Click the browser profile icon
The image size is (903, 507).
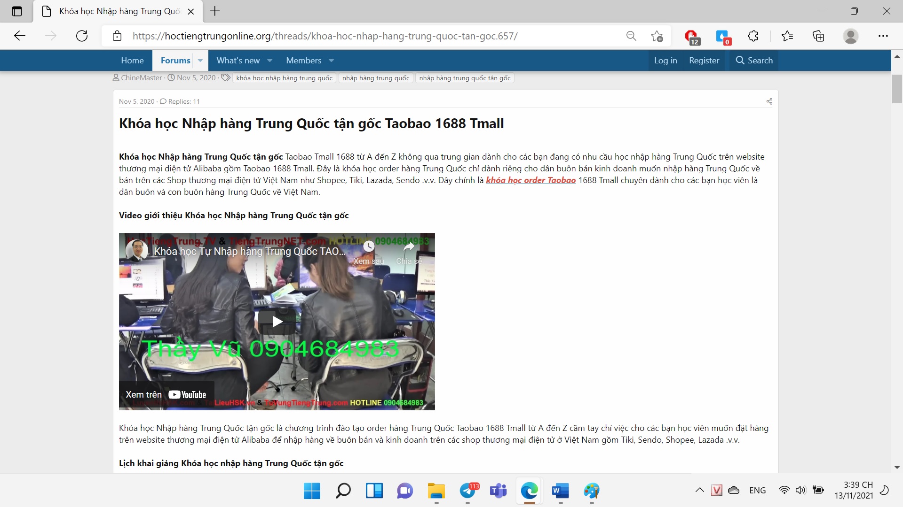(x=851, y=36)
